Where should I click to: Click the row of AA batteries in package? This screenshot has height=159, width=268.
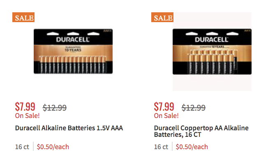click(213, 62)
